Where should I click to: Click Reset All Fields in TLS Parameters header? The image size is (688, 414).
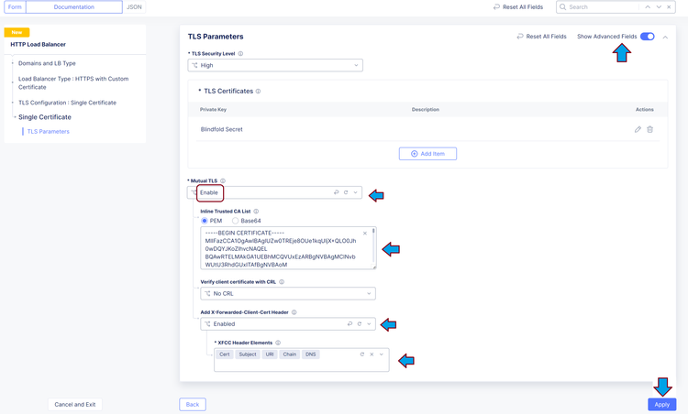pyautogui.click(x=541, y=37)
